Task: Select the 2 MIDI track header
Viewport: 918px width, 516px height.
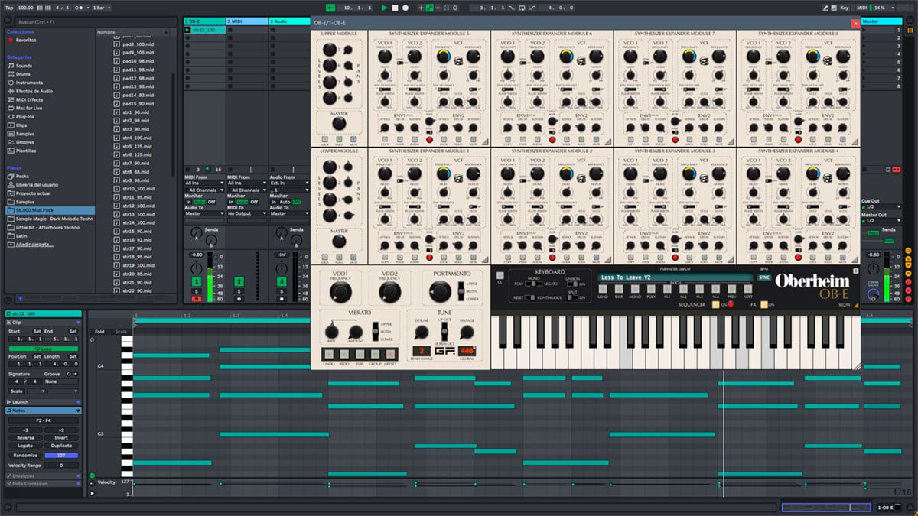Action: tap(246, 21)
